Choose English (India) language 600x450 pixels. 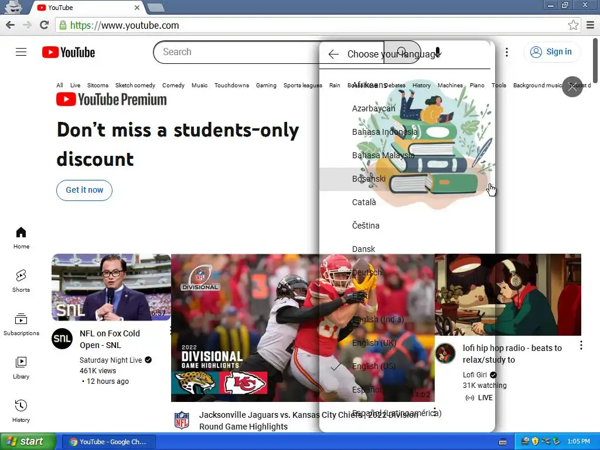point(405,319)
